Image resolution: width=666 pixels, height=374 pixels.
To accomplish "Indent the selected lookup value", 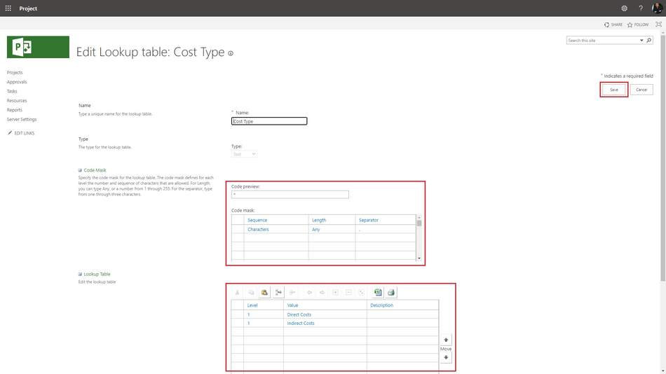I will coord(322,292).
